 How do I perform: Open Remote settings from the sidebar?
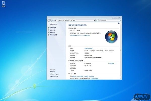click(52, 30)
